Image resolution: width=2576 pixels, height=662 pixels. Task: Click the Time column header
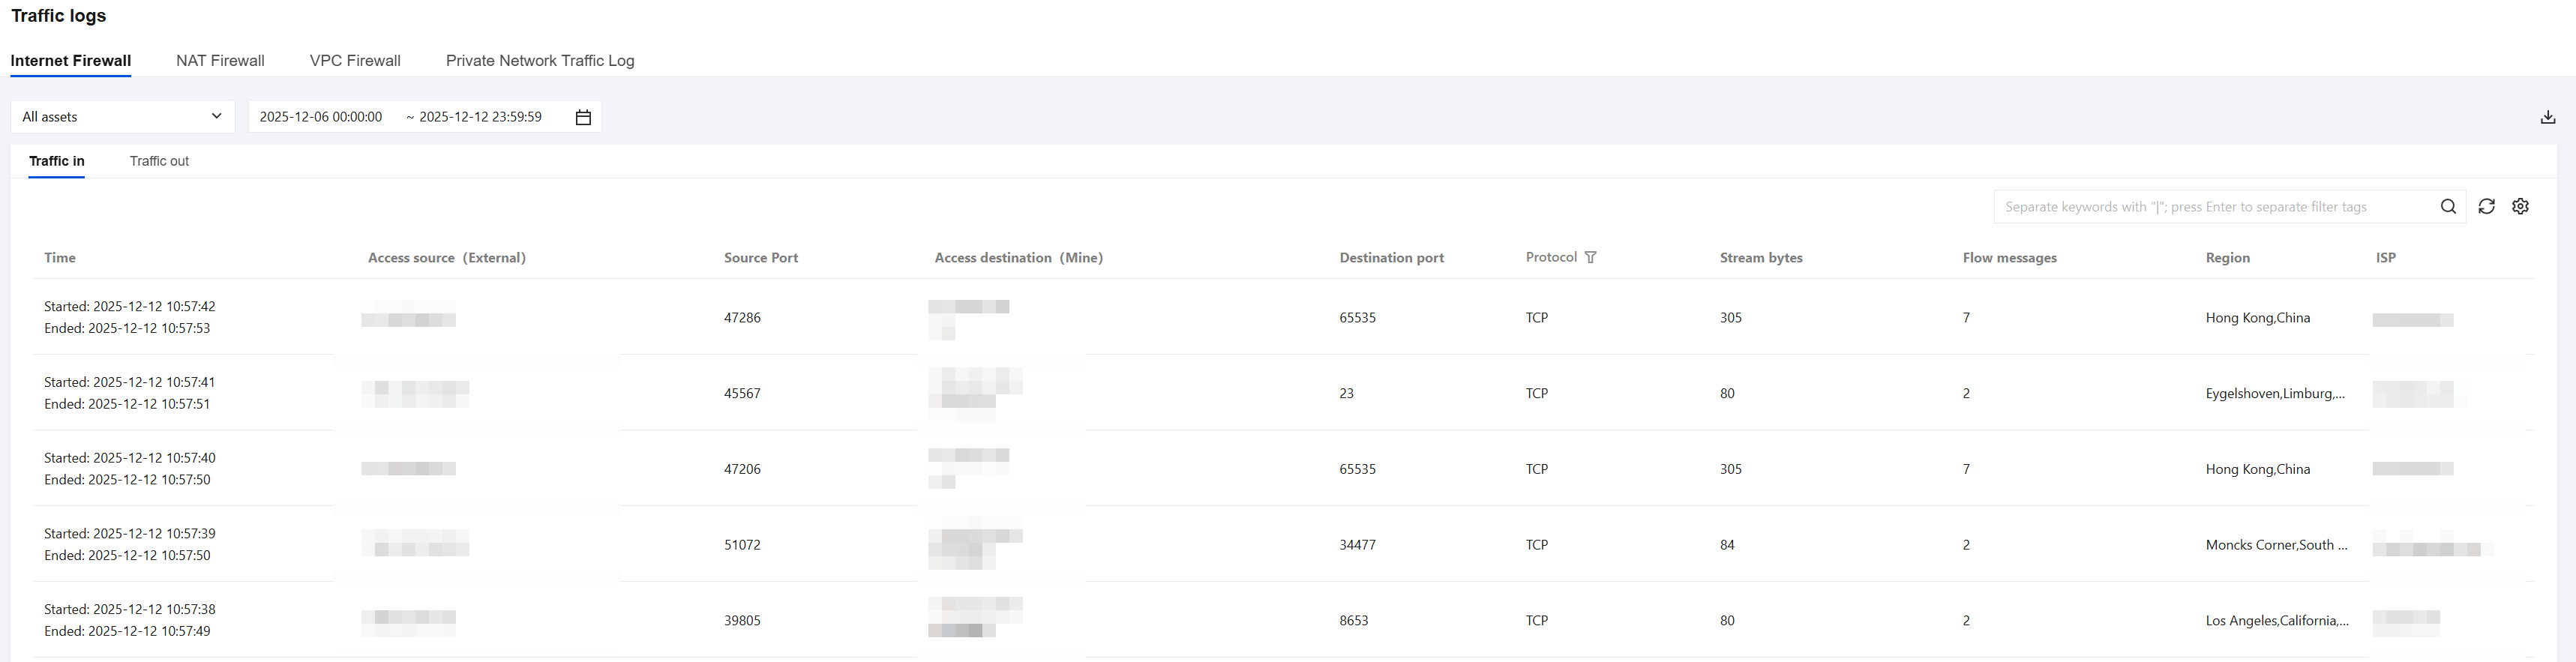(60, 258)
